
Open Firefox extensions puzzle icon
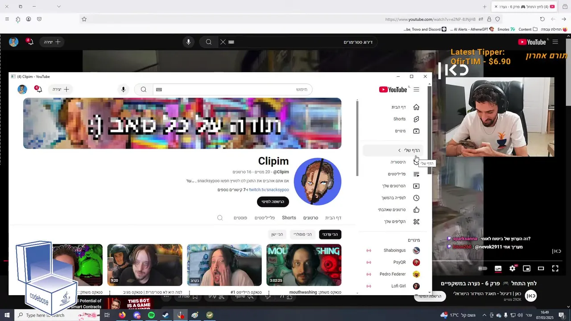(18, 19)
